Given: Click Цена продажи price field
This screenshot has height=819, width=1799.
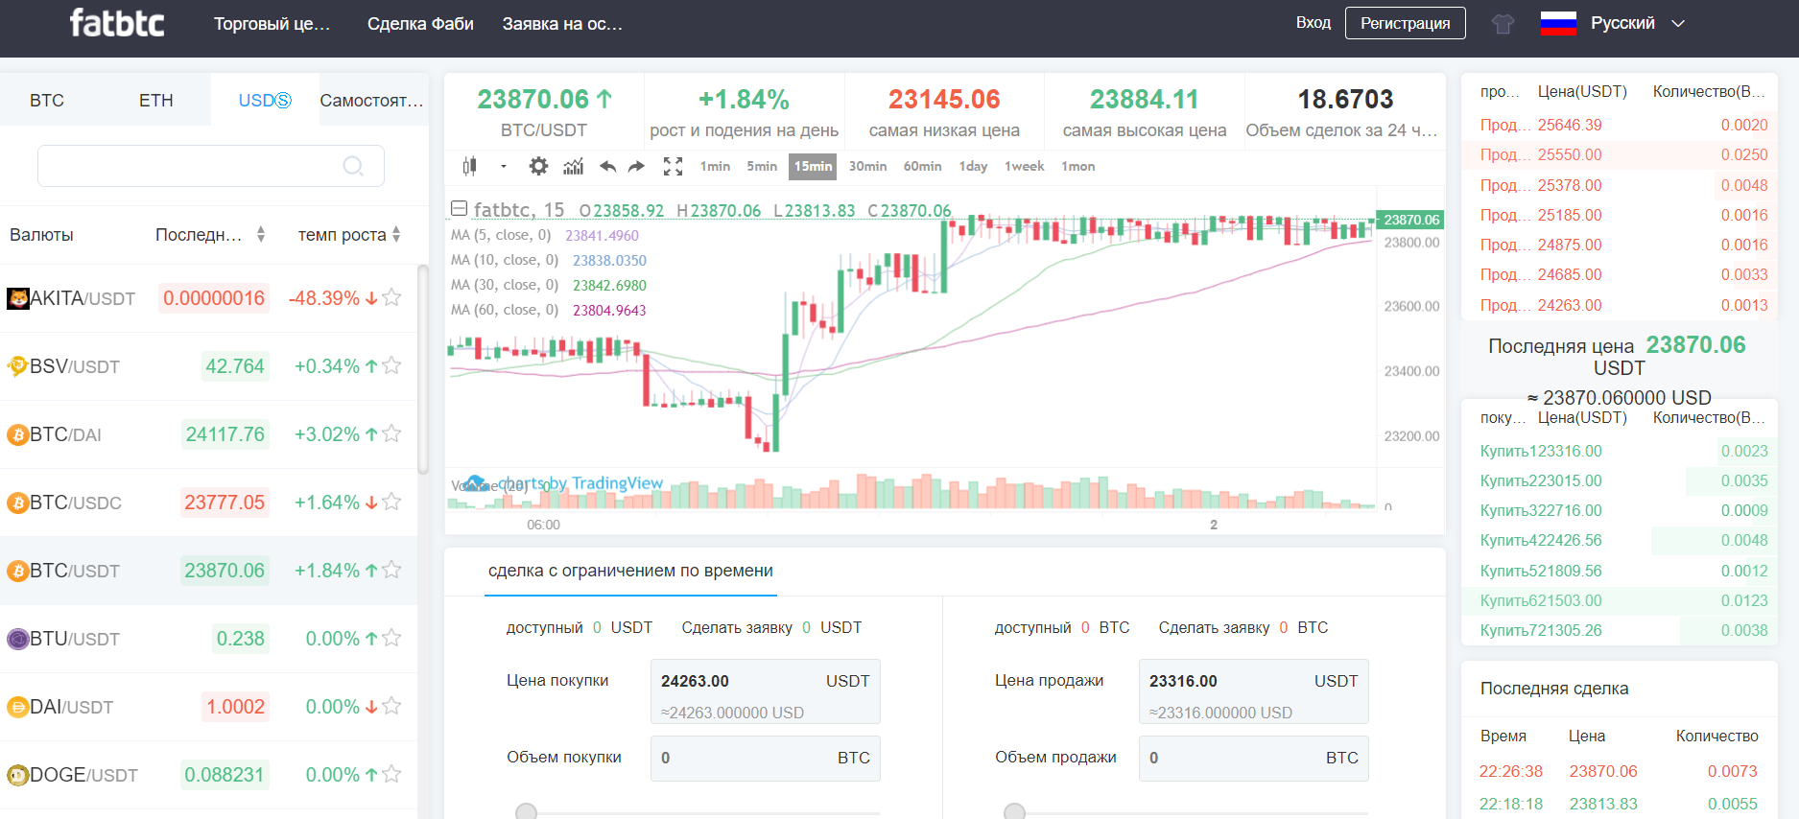Looking at the screenshot, I should 1253,691.
